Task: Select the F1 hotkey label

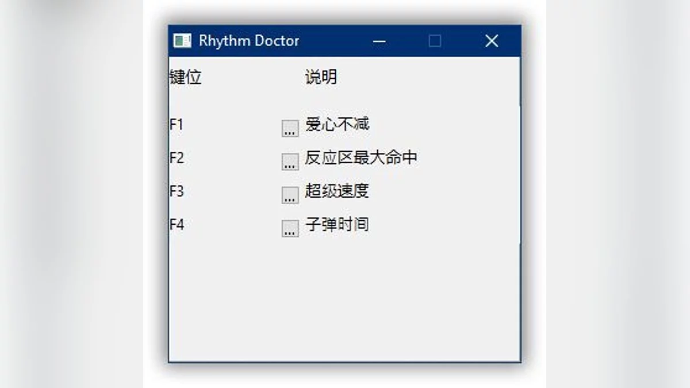Action: point(177,125)
